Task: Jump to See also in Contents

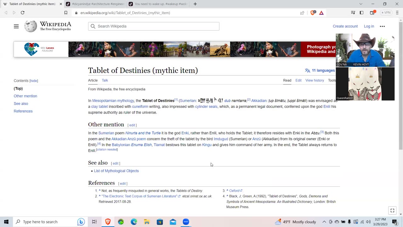Action: 21,104
